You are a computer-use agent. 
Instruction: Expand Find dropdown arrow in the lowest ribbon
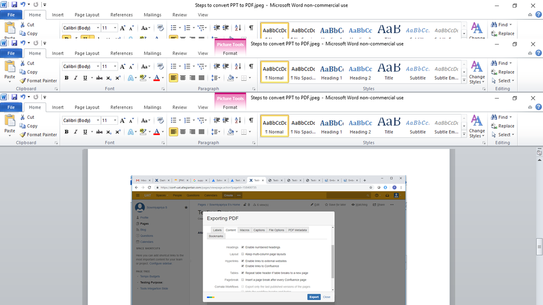(x=510, y=117)
